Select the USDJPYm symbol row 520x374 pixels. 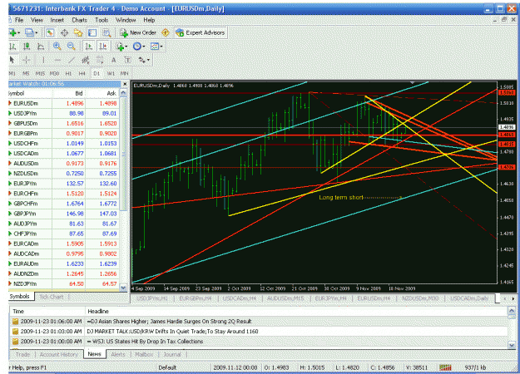64,114
